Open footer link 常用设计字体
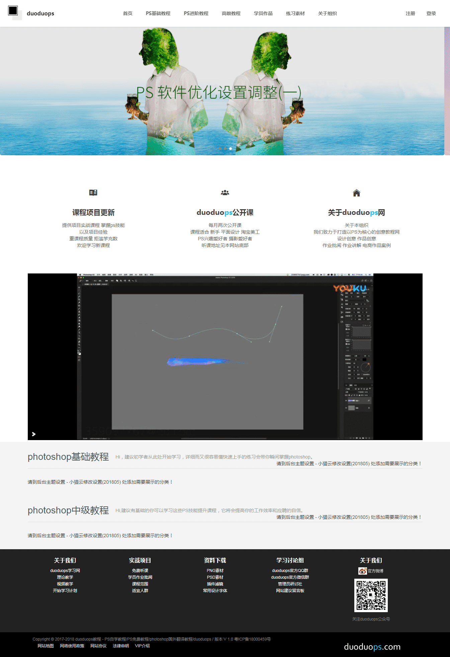Viewport: 450px width, 657px height. click(215, 591)
